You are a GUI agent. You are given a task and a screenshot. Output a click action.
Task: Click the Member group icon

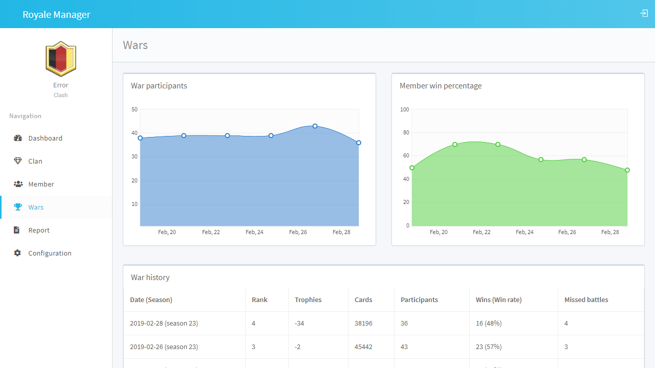pos(18,184)
